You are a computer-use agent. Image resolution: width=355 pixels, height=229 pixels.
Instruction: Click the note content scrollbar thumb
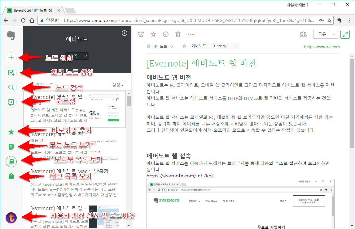352,104
